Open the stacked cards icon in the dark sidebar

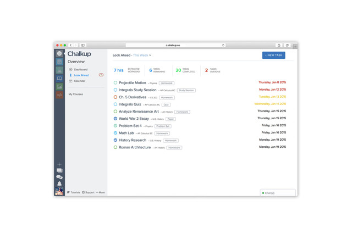point(59,171)
